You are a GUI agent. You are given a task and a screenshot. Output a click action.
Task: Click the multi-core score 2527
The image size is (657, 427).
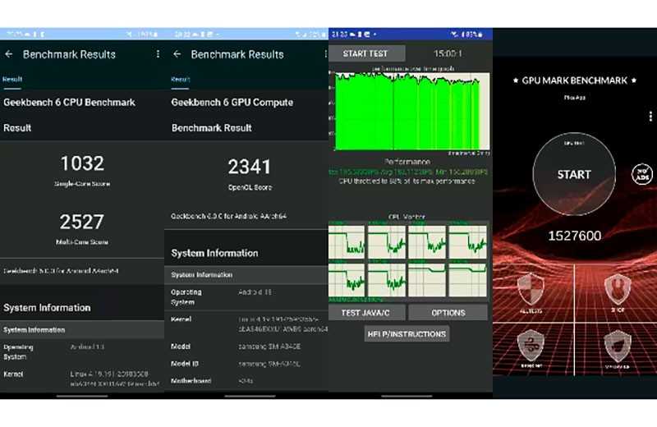click(81, 222)
